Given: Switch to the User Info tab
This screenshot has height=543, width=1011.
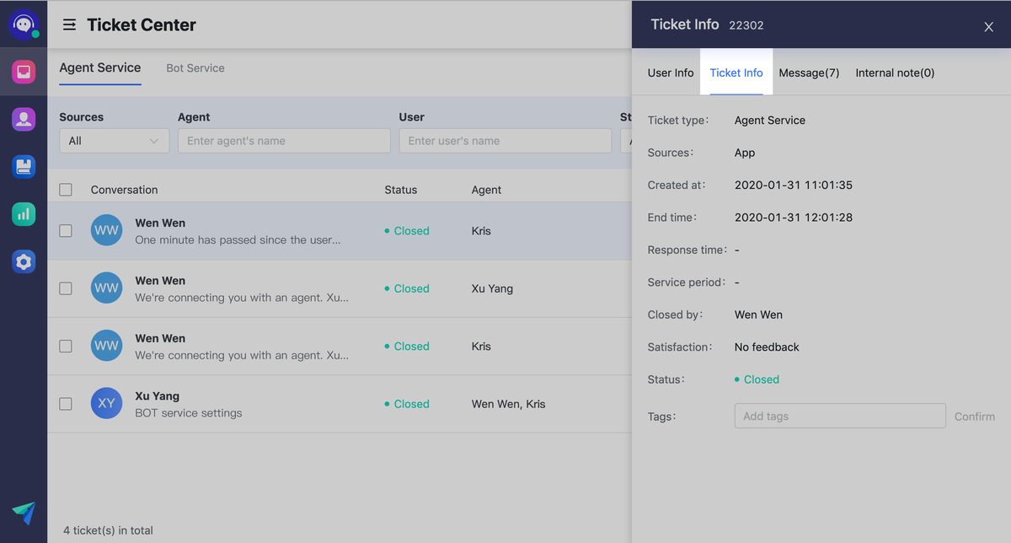Looking at the screenshot, I should pos(671,73).
